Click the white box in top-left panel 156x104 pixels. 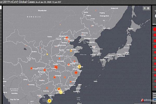tap(1, 8)
